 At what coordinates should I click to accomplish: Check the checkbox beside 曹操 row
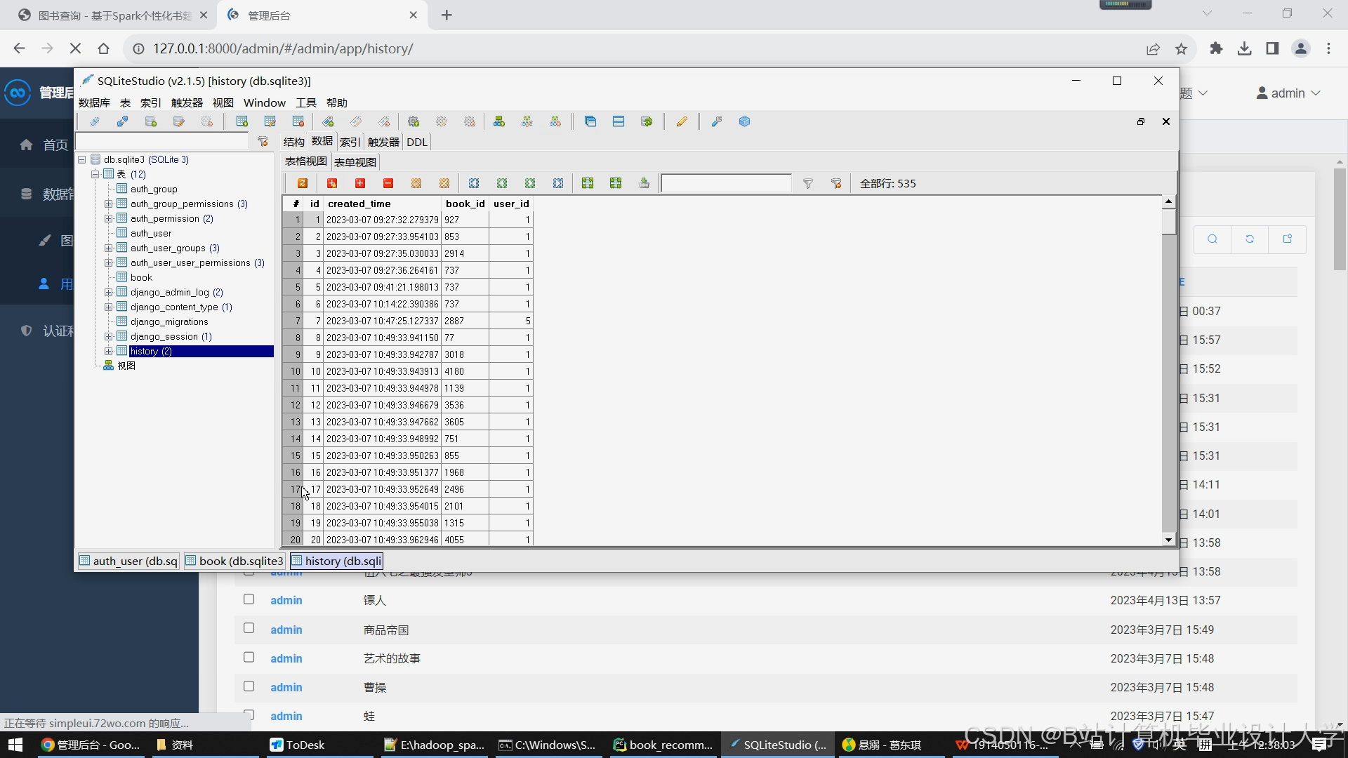(x=249, y=686)
